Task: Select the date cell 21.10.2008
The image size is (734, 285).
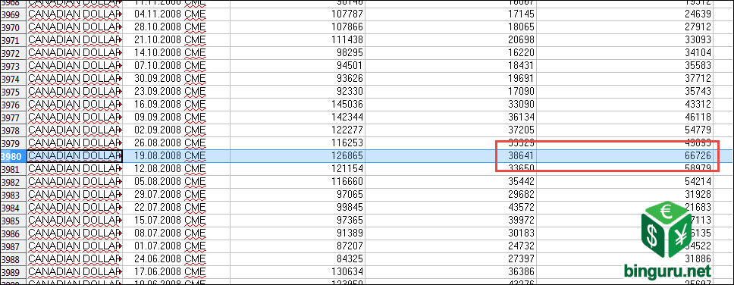Action: [176, 40]
